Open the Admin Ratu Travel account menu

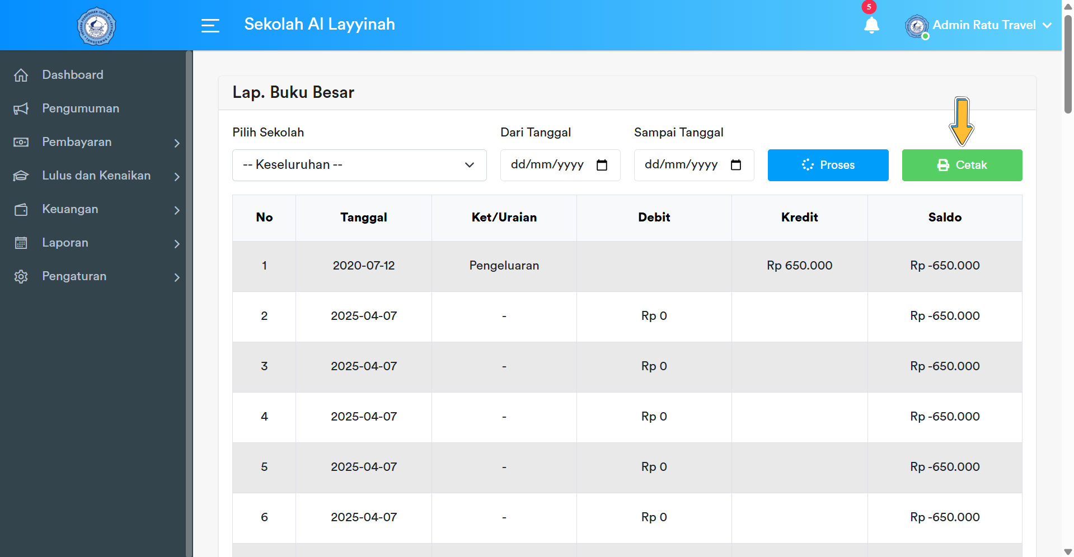pyautogui.click(x=978, y=25)
